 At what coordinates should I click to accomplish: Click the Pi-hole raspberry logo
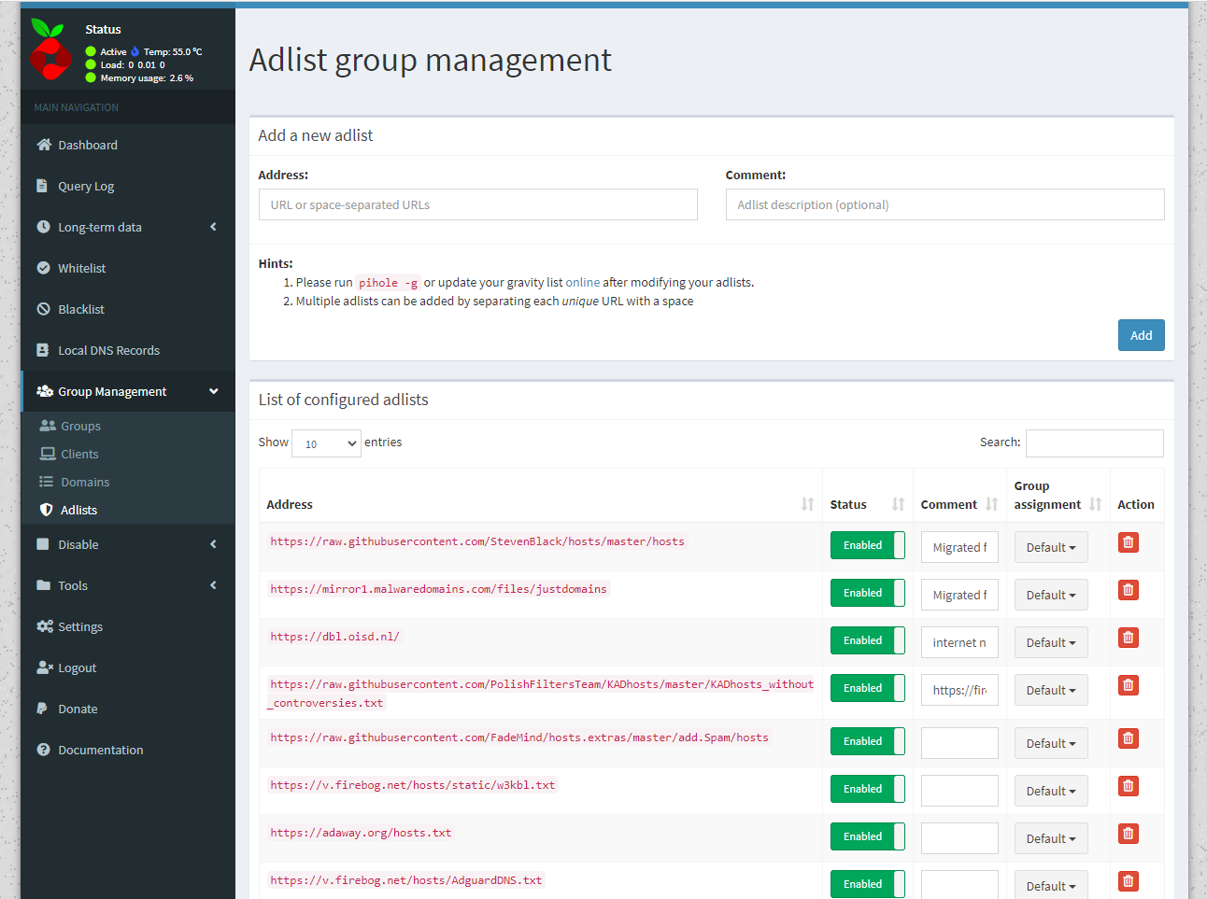tap(50, 49)
